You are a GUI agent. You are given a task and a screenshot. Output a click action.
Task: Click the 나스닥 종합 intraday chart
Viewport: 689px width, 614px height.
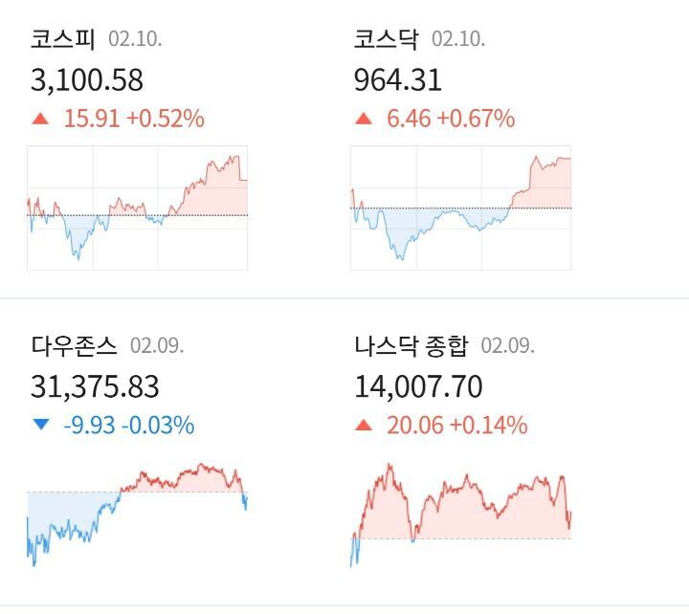coord(460,514)
